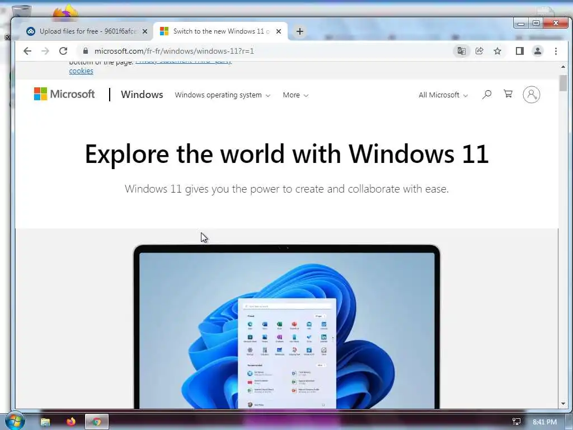The image size is (573, 430).
Task: Click the scrollbar up arrow
Action: coord(563,67)
